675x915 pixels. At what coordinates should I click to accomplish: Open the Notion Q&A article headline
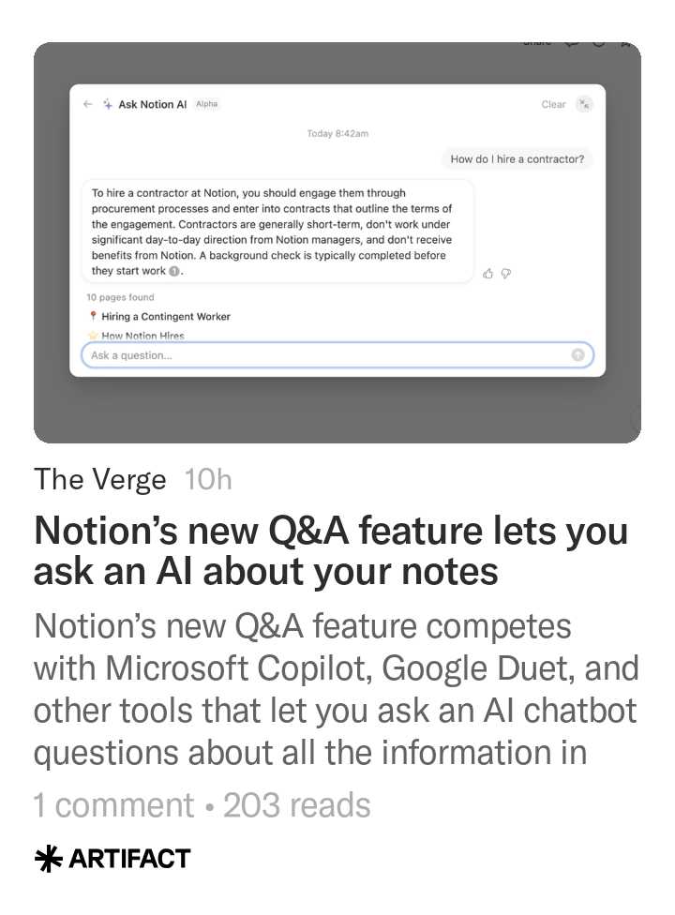[330, 550]
